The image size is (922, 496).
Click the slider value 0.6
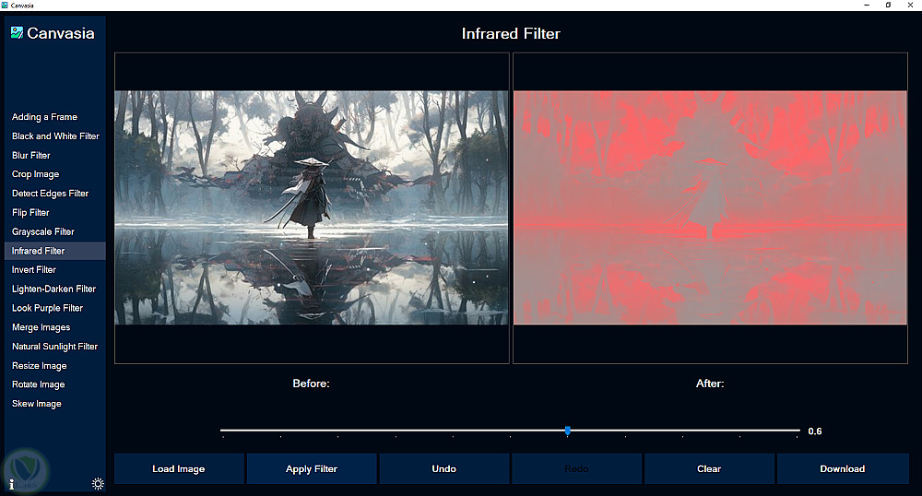[x=814, y=431]
